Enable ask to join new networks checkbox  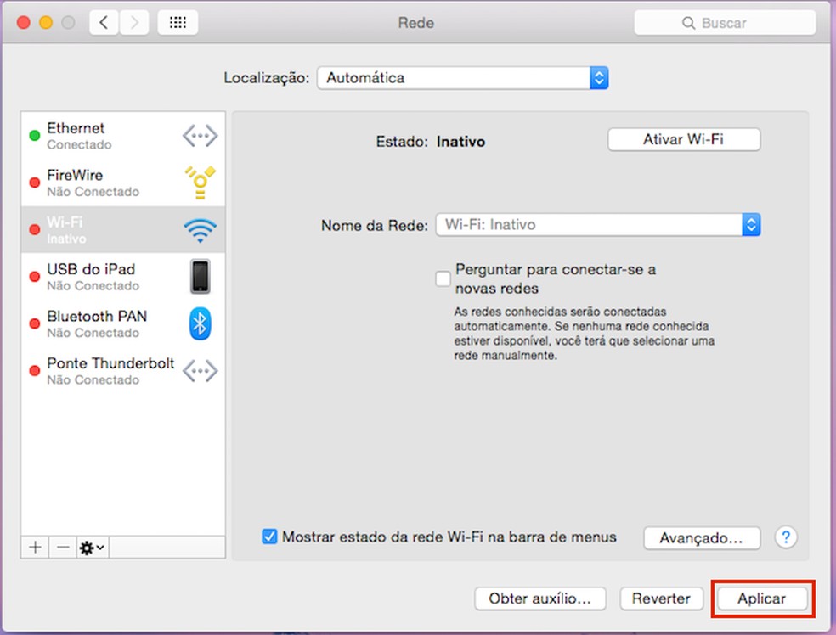coord(443,278)
